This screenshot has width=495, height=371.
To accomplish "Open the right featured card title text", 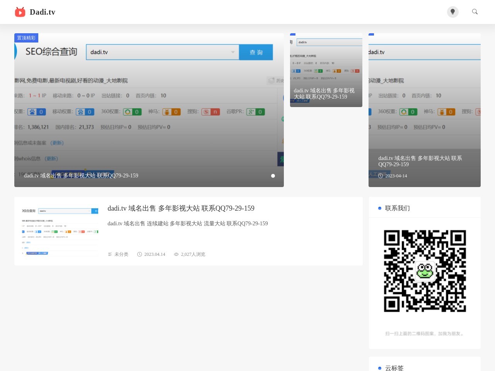I will (420, 161).
